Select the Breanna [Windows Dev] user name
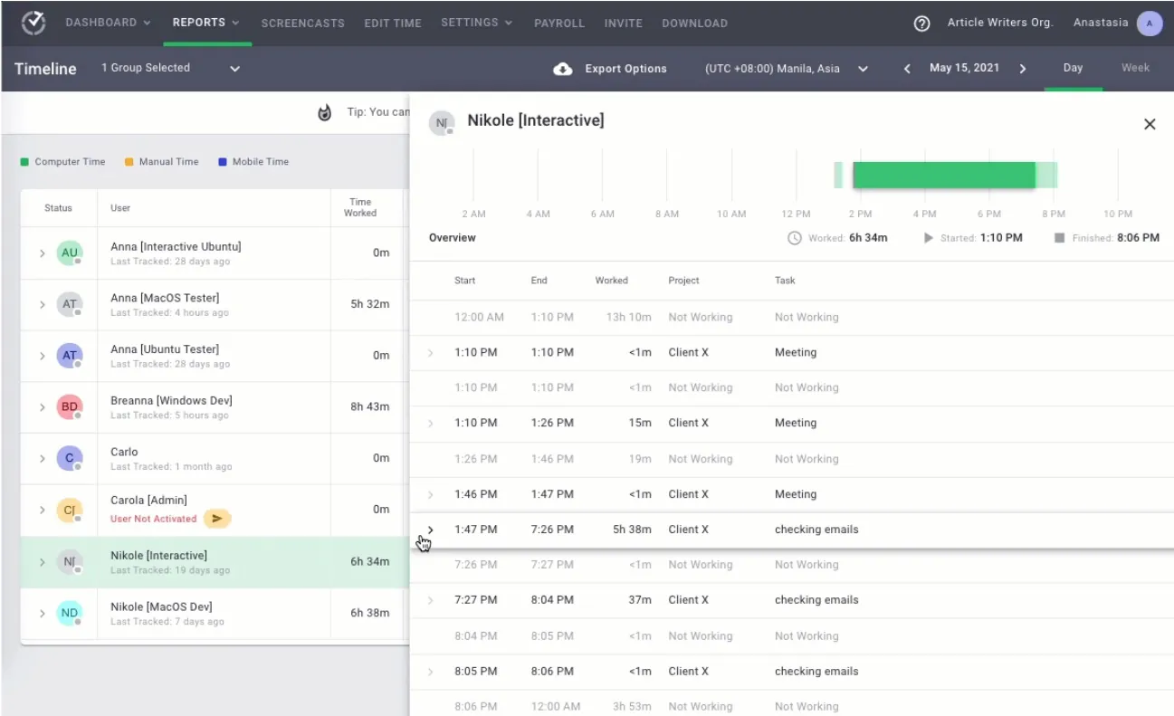This screenshot has height=716, width=1174. click(171, 401)
